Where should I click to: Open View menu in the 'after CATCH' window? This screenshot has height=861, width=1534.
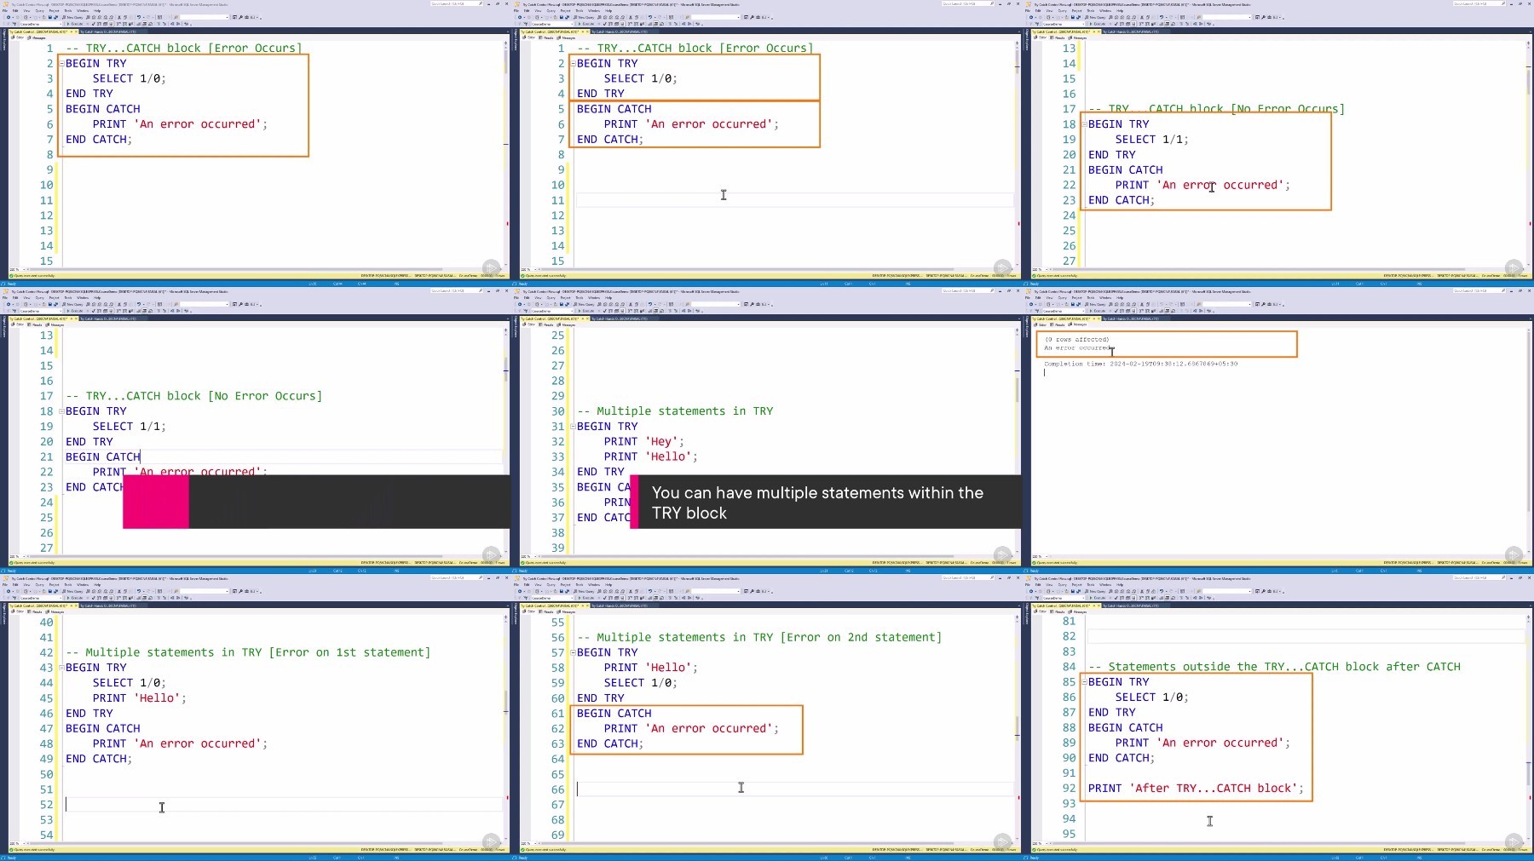tap(1049, 584)
